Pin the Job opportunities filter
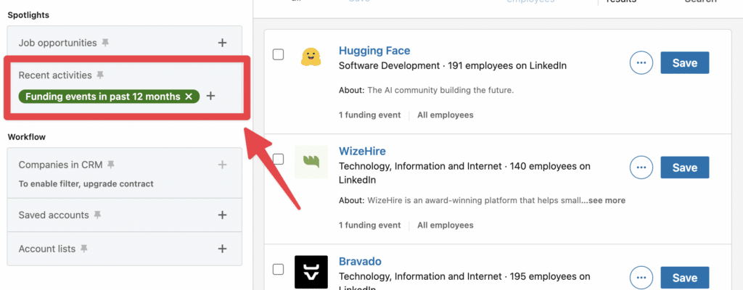The width and height of the screenshot is (743, 290). tap(105, 43)
